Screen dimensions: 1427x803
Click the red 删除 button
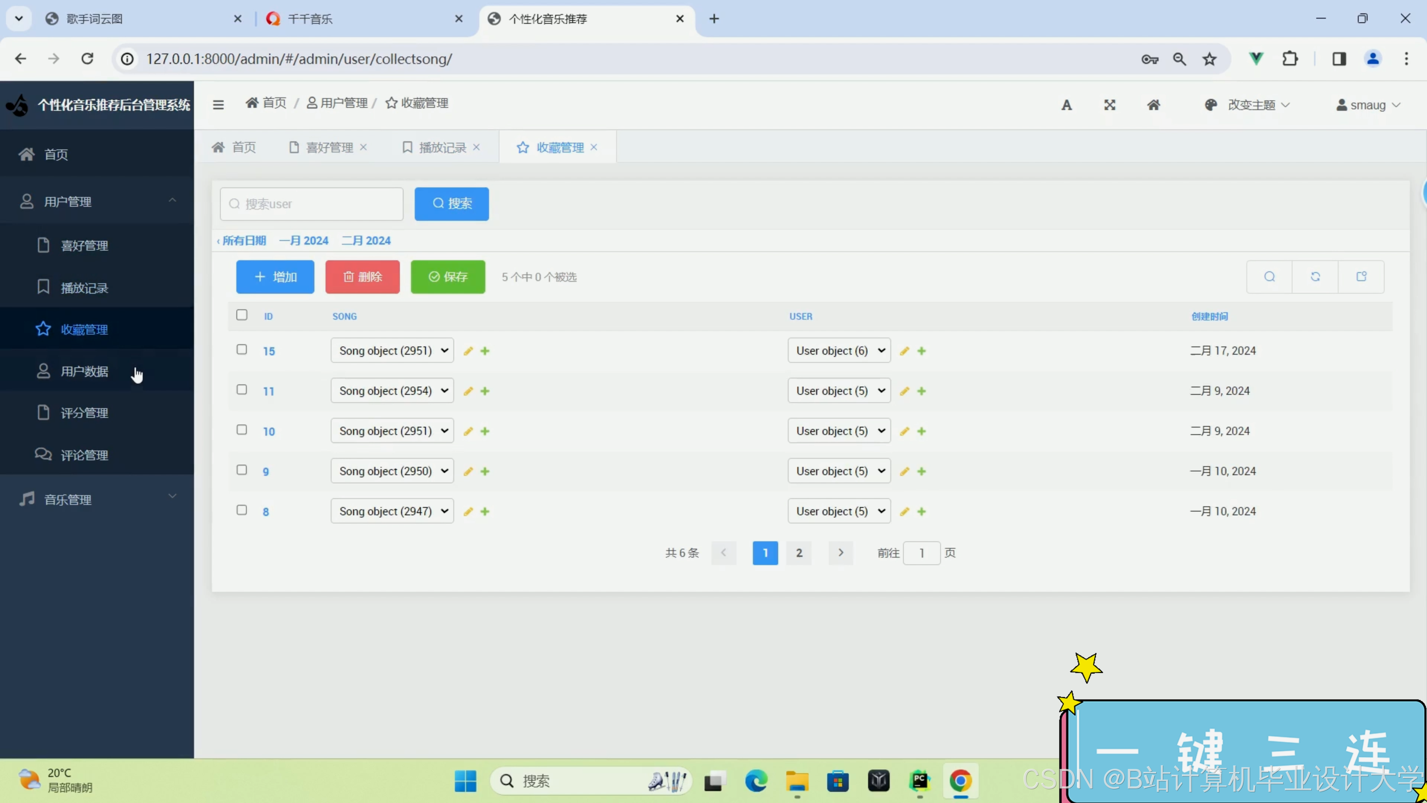coord(362,277)
